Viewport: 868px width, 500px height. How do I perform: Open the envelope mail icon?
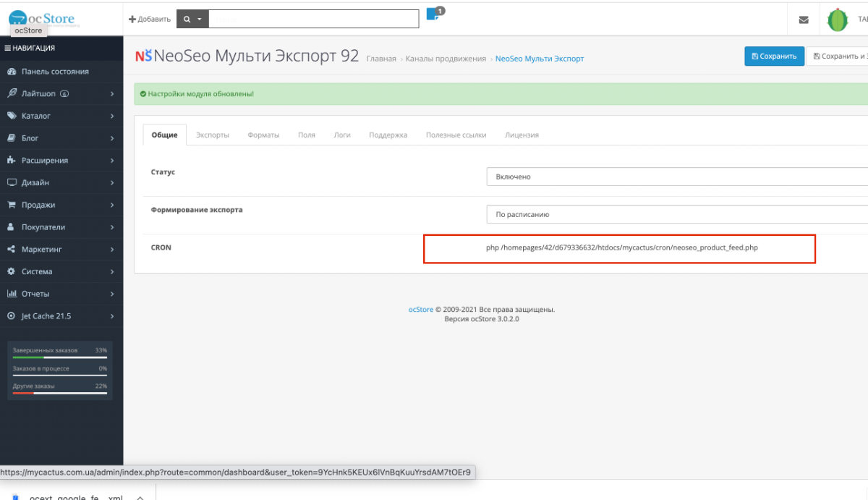coord(804,20)
